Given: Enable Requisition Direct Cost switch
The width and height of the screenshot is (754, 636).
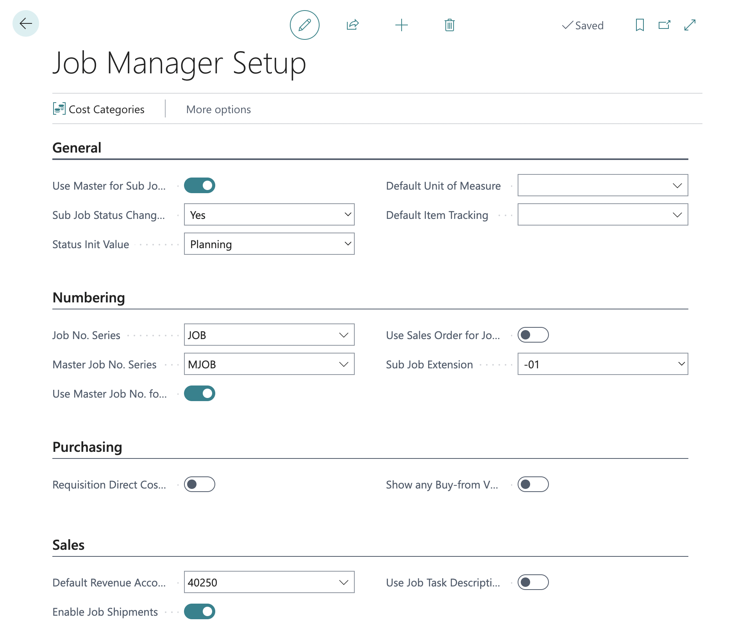Looking at the screenshot, I should coord(200,484).
